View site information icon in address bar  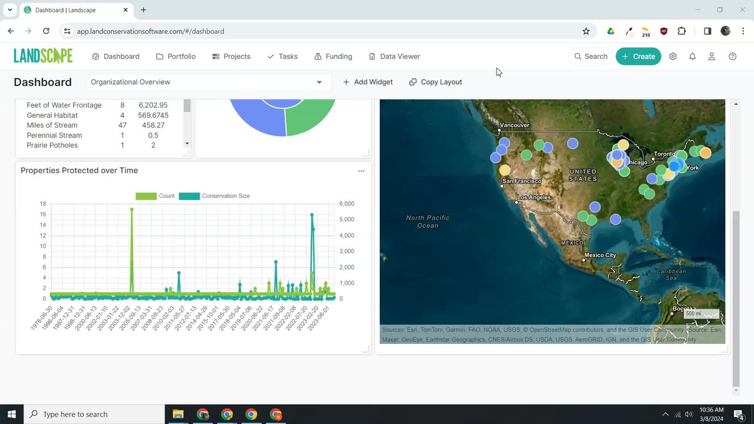[67, 31]
